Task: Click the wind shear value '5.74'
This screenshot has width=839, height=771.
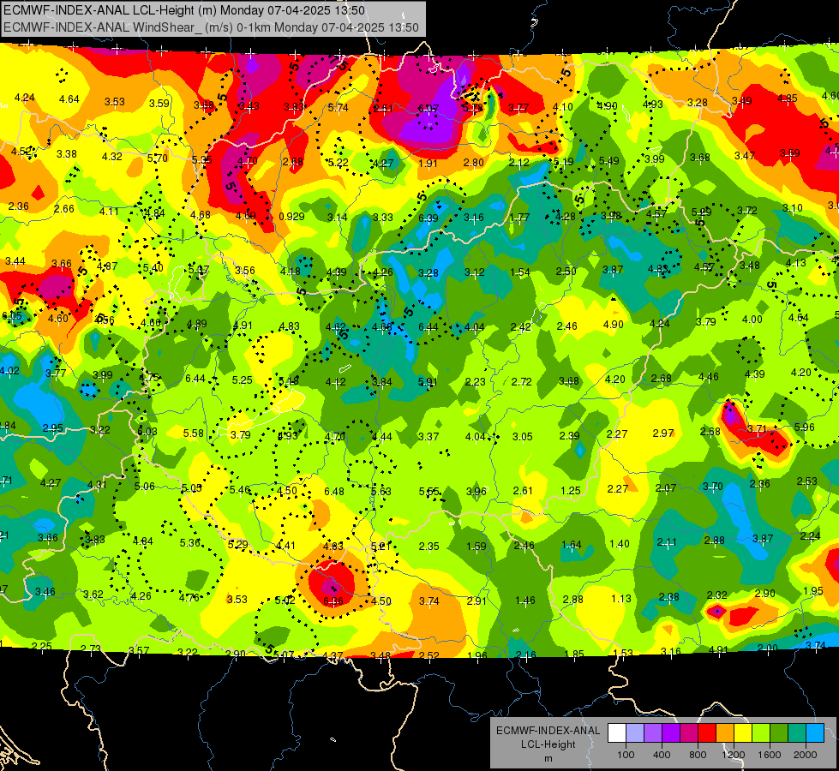Action: pyautogui.click(x=339, y=108)
